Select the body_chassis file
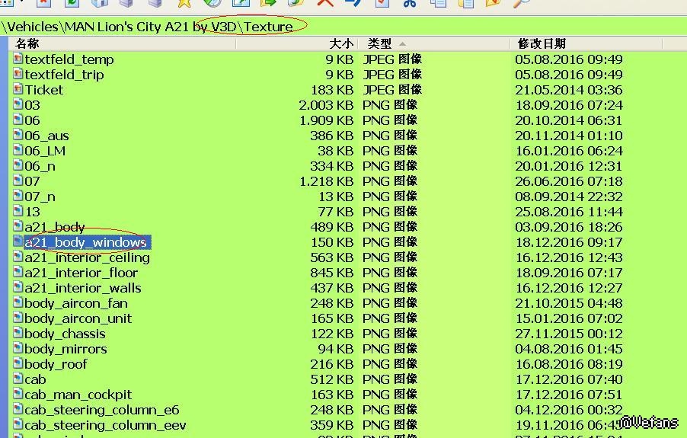The image size is (687, 438). [x=65, y=334]
